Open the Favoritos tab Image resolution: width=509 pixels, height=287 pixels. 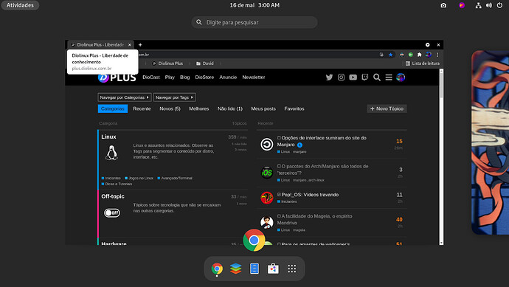(294, 108)
